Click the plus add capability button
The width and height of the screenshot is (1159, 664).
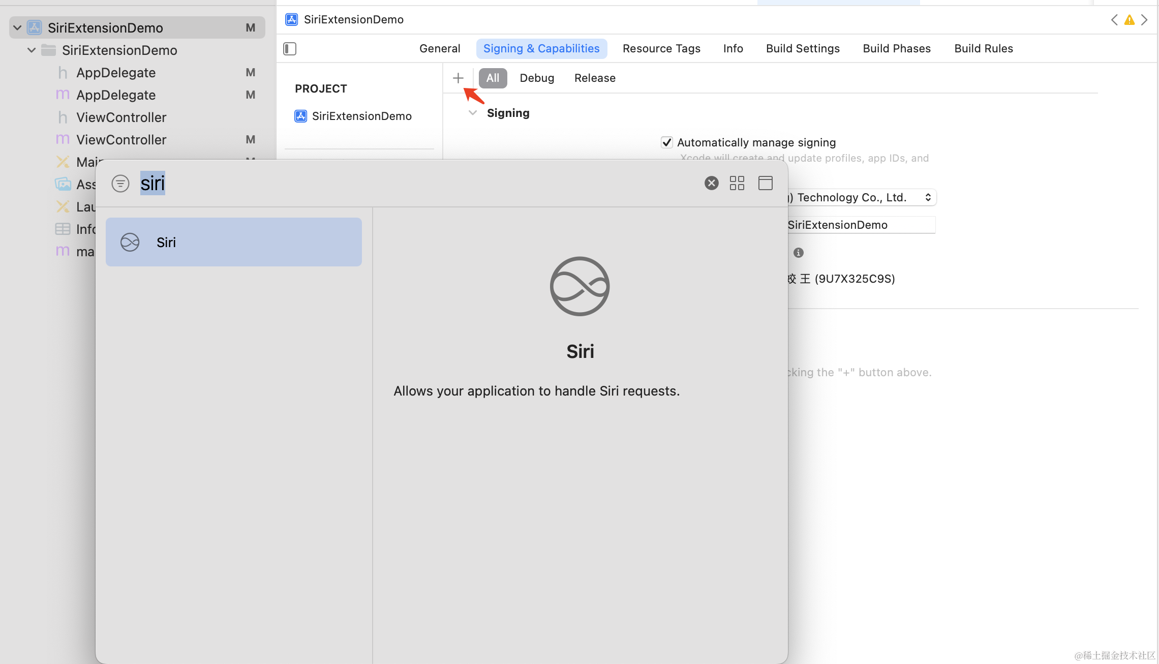click(458, 78)
